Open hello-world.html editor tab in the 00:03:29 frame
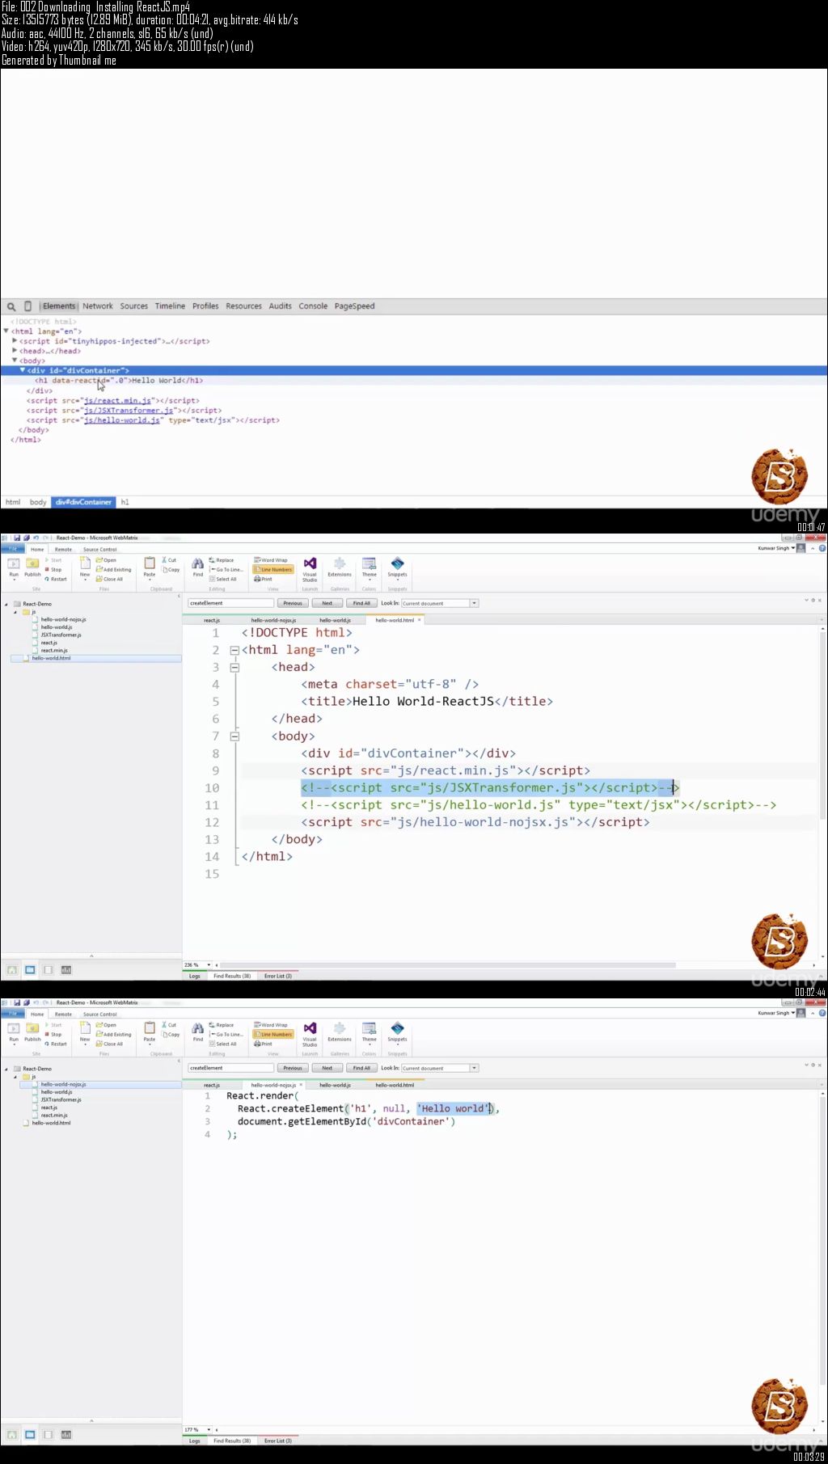The width and height of the screenshot is (828, 1464). 395,1085
